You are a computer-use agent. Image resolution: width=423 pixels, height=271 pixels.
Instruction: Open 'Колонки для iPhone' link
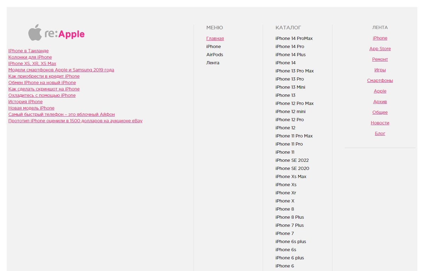coord(30,57)
